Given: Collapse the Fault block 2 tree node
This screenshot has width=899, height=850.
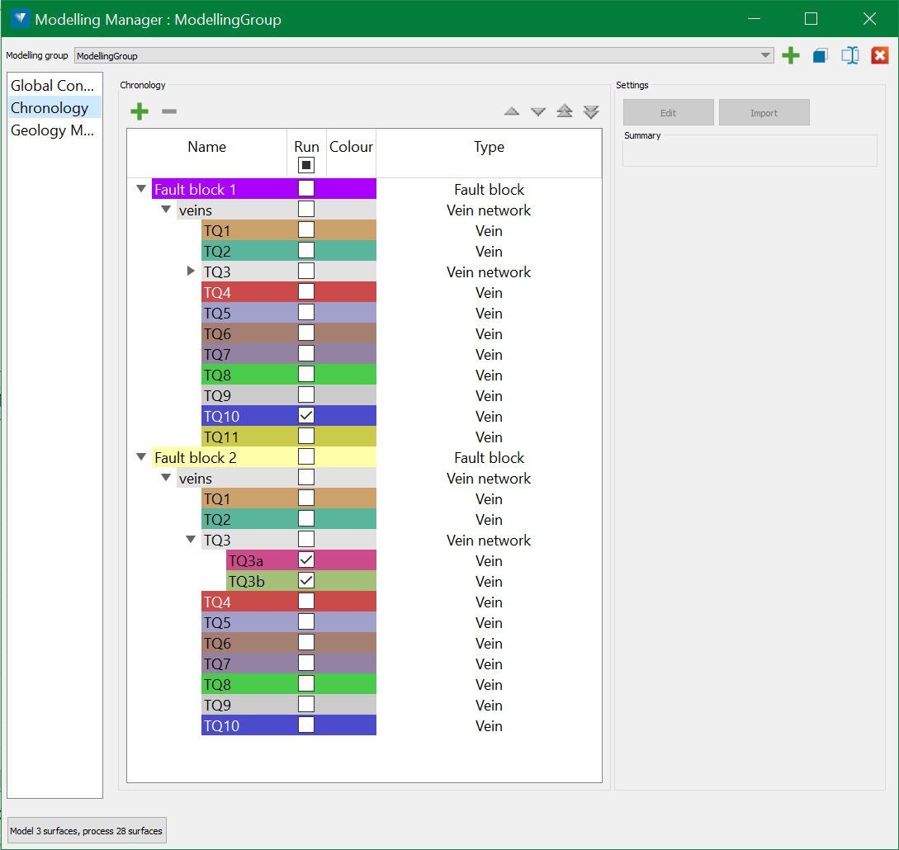Looking at the screenshot, I should 141,457.
